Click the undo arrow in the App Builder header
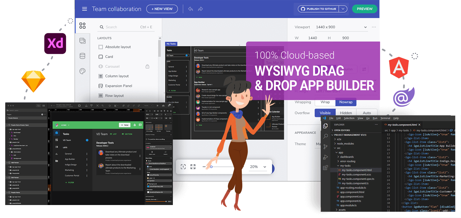 190,9
